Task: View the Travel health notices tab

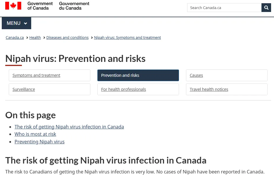Action: tap(209, 89)
